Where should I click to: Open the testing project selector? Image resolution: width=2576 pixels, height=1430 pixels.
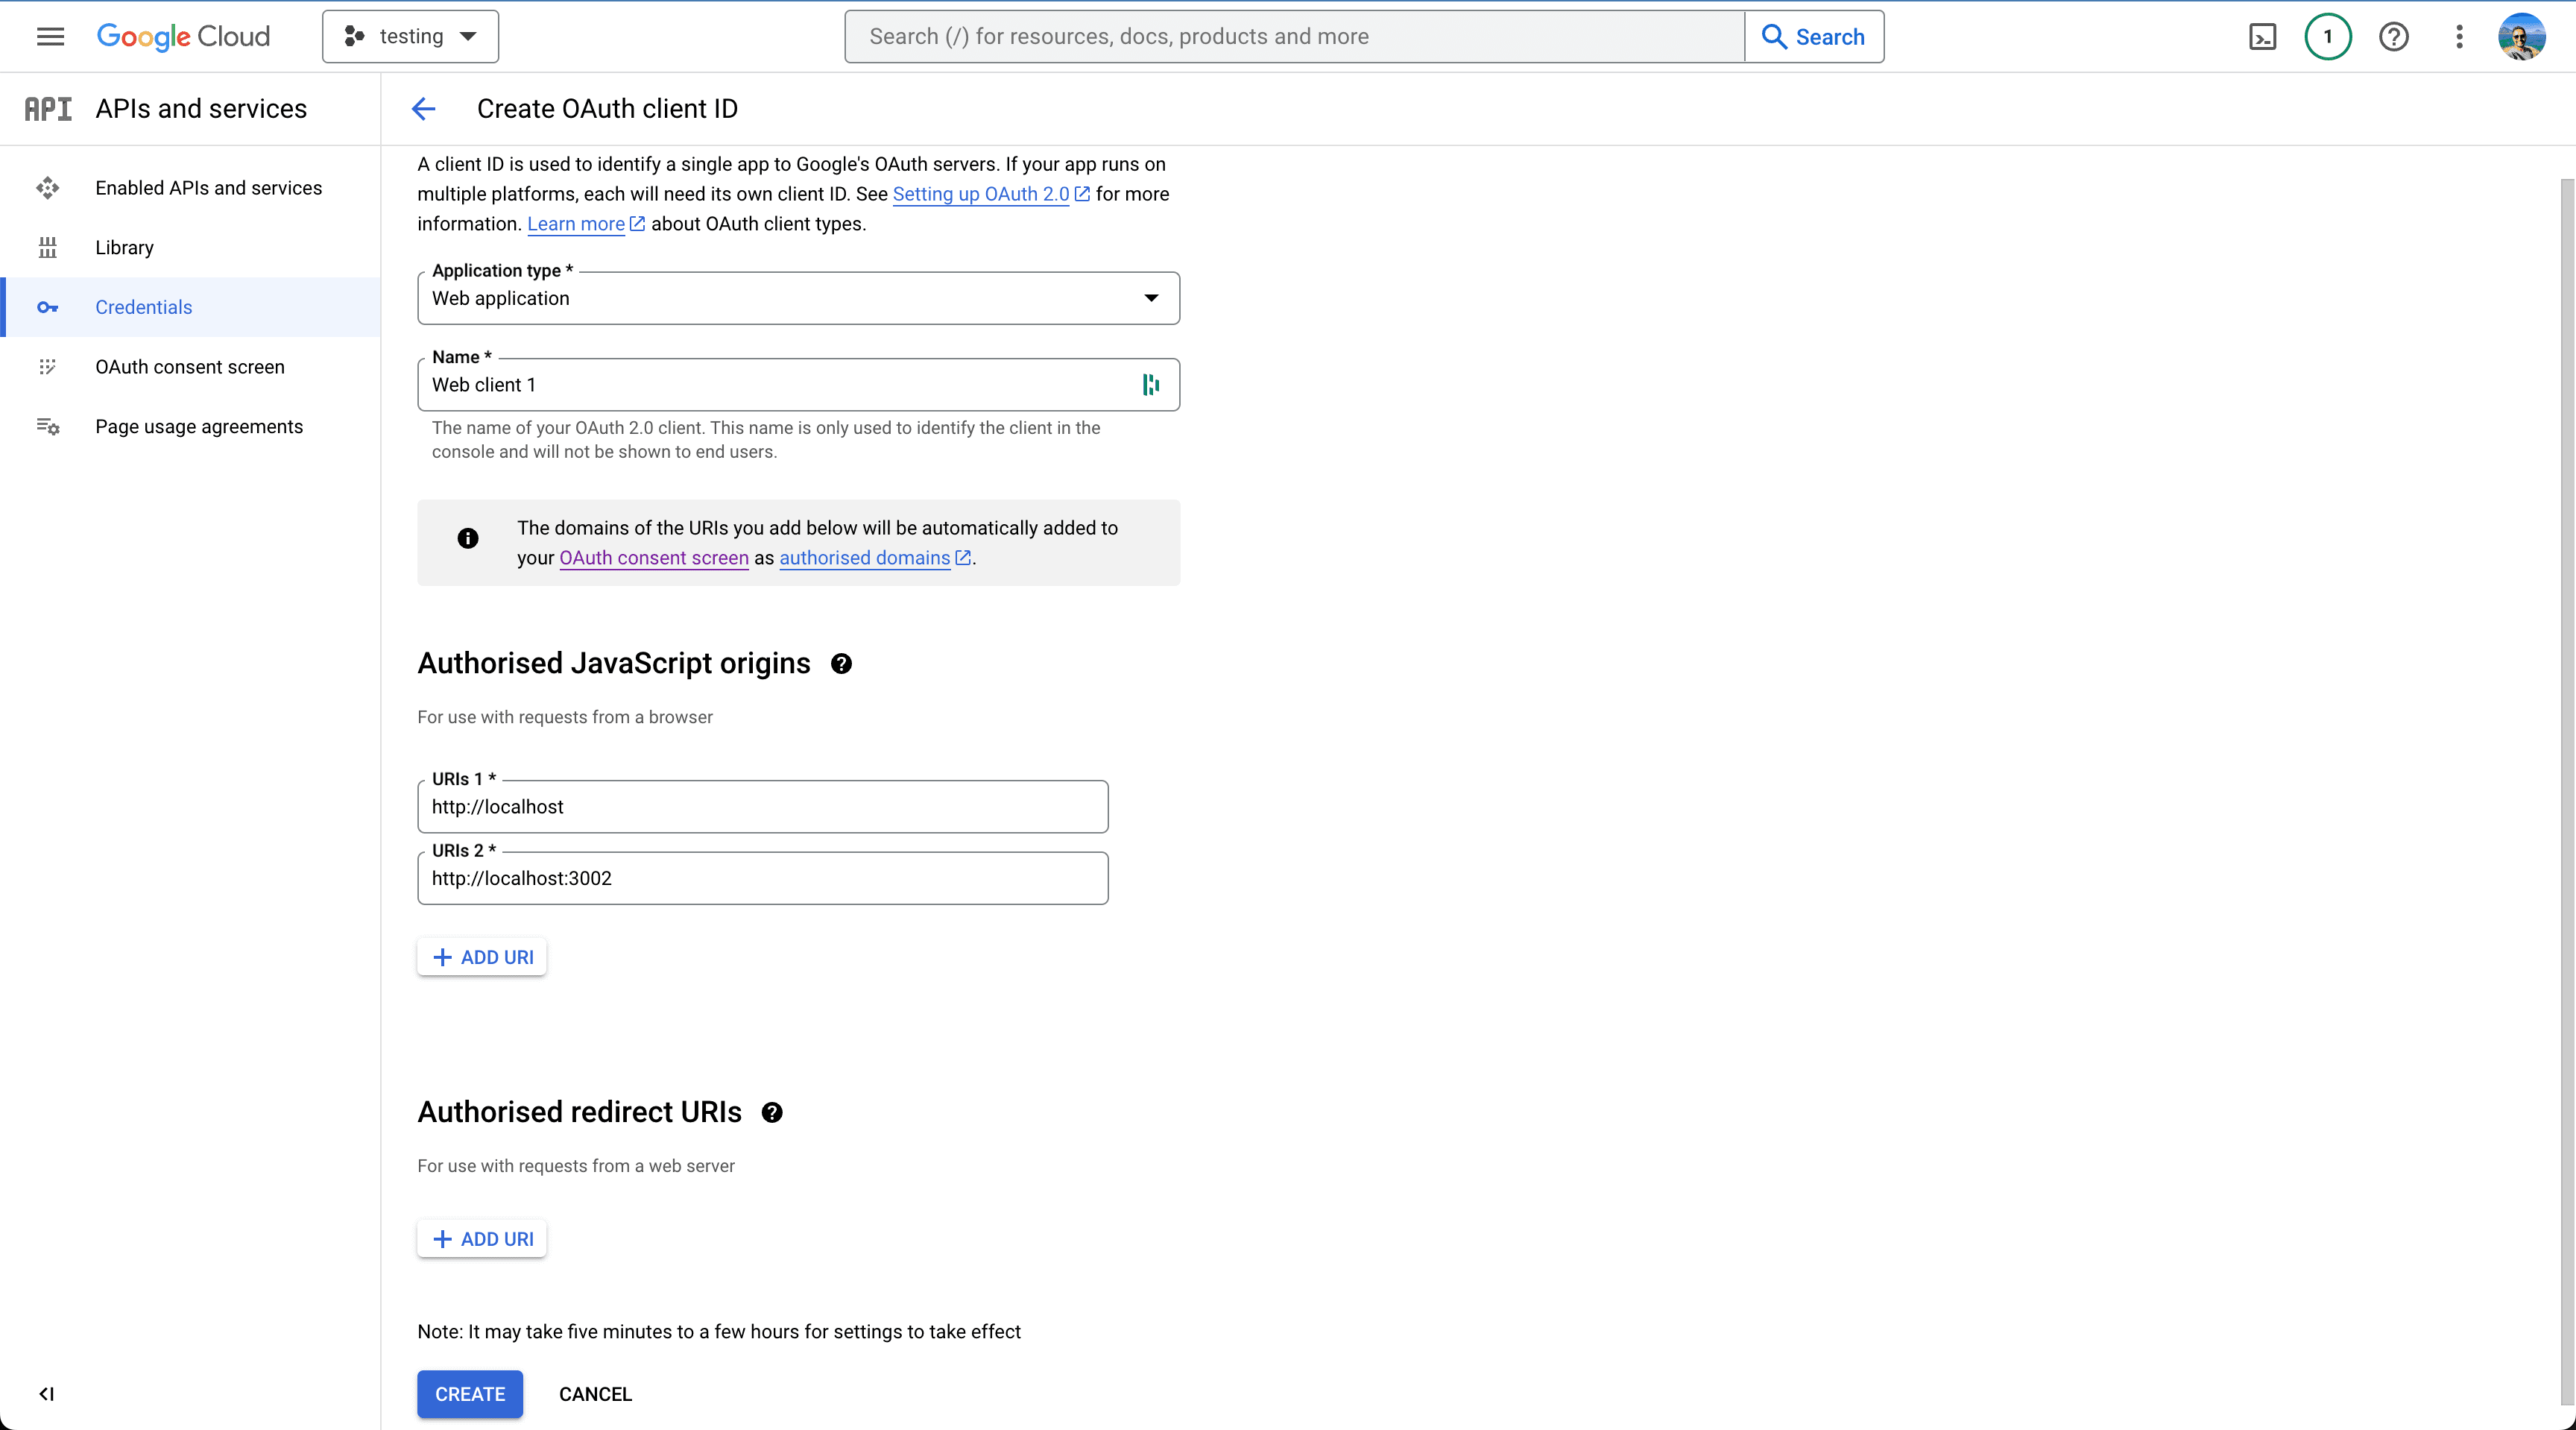tap(410, 36)
